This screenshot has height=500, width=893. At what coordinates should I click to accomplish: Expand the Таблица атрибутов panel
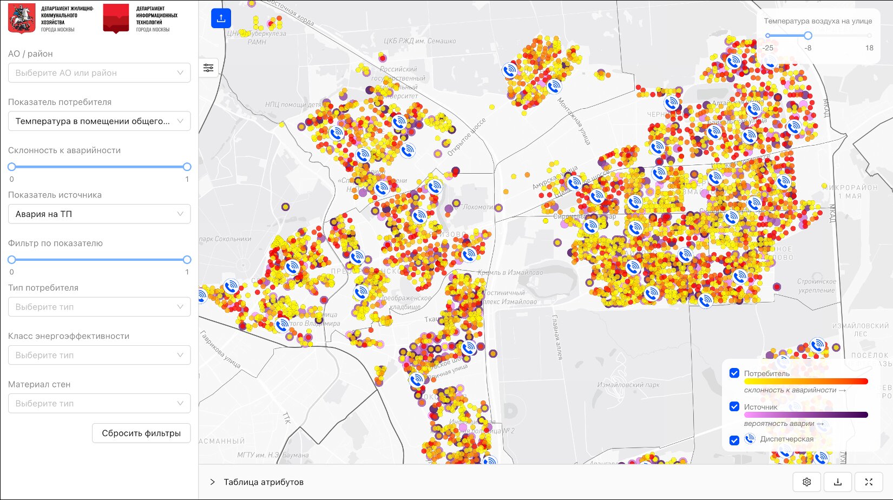[x=213, y=482]
